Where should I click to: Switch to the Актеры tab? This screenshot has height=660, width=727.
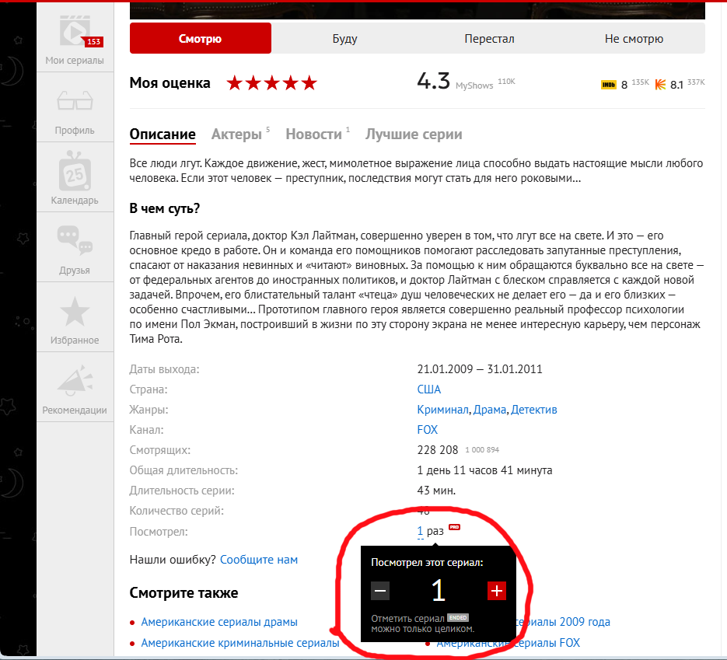(x=236, y=134)
